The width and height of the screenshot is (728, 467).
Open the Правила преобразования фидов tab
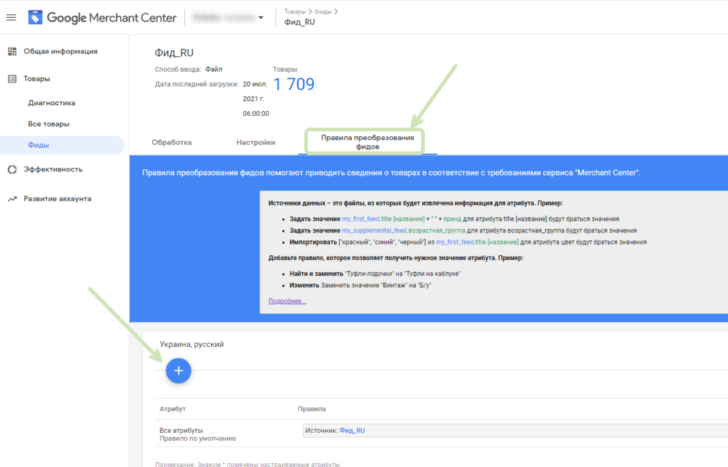368,142
